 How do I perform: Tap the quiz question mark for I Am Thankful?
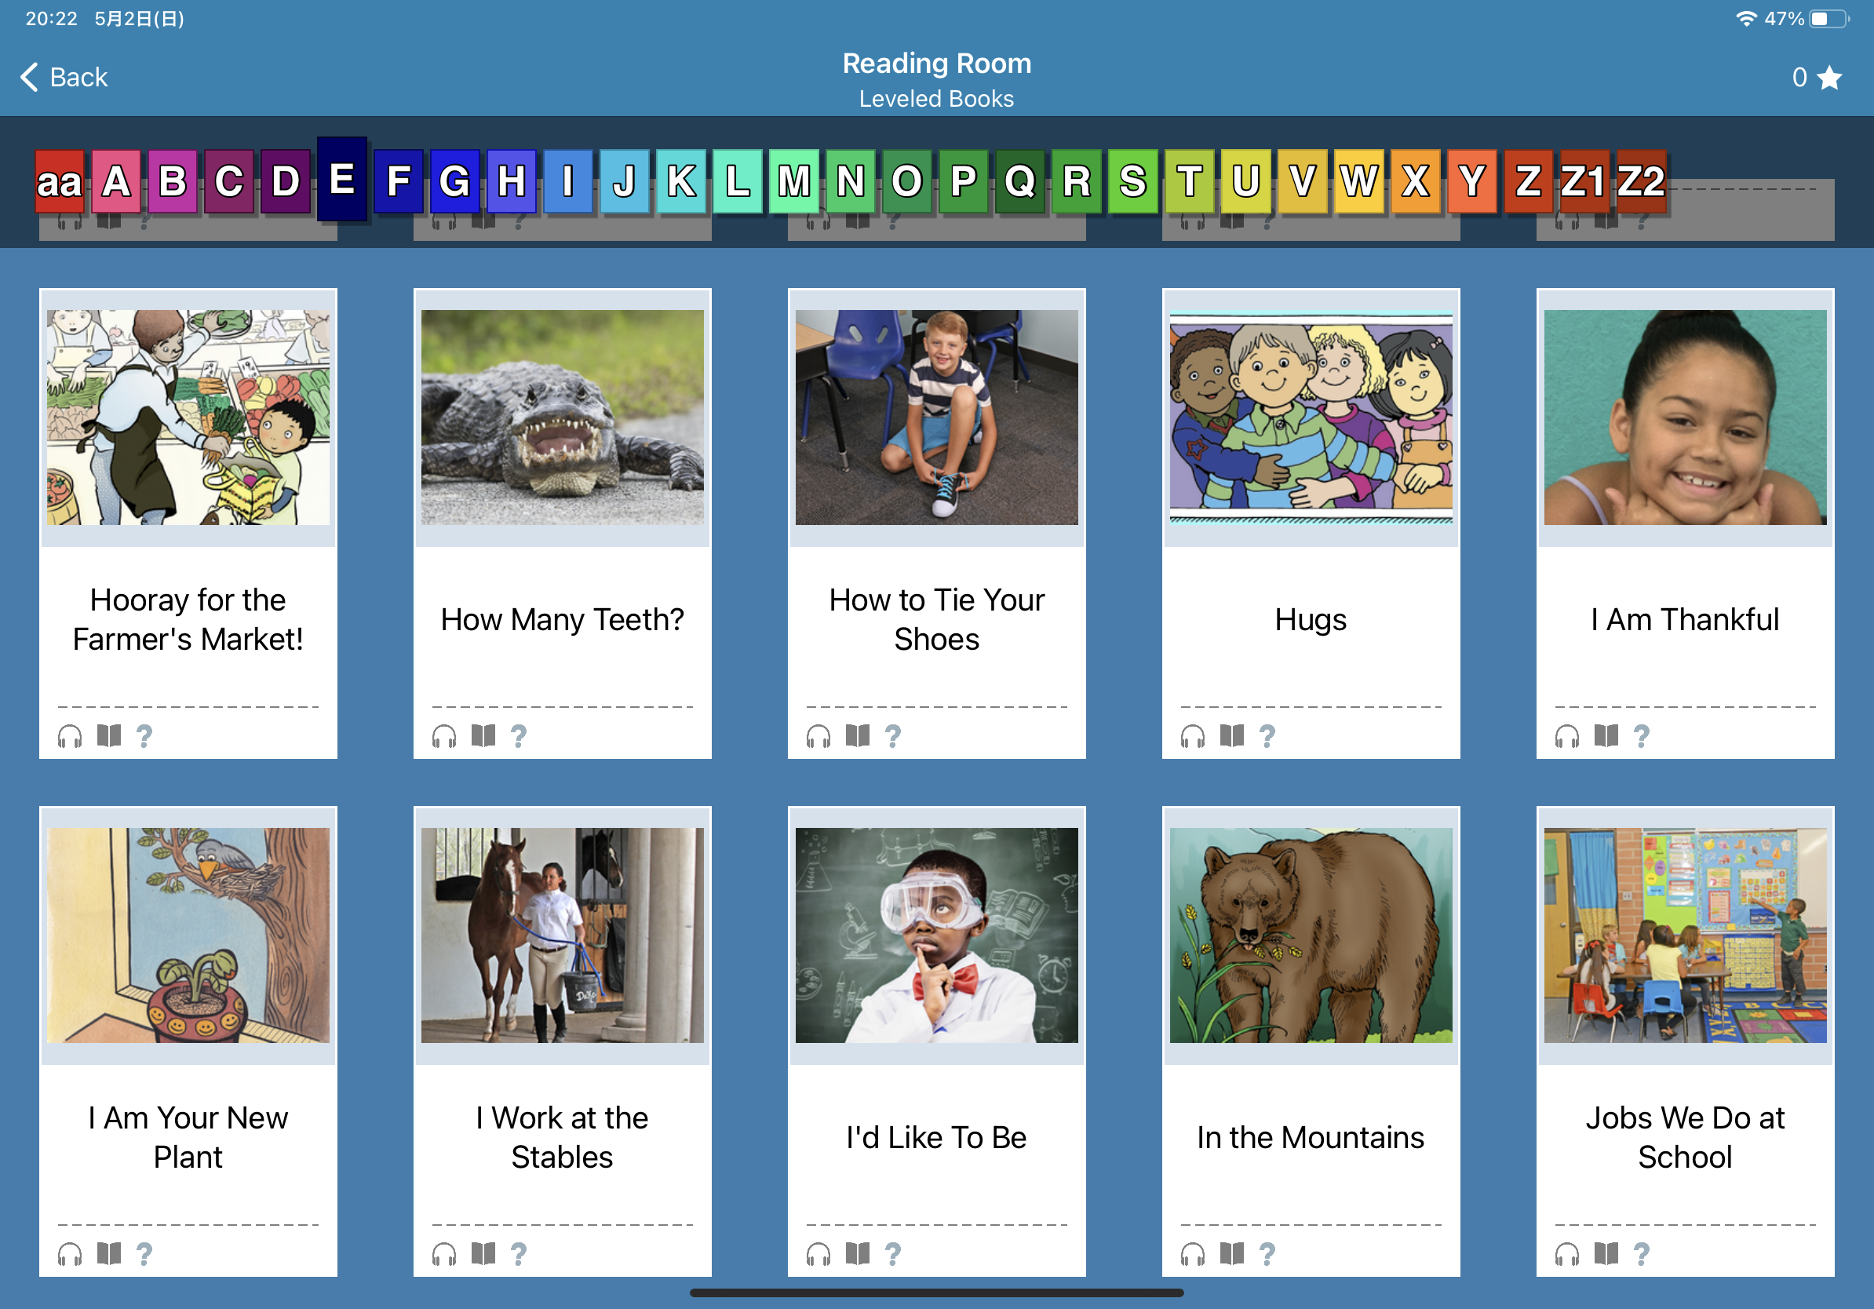click(1642, 736)
